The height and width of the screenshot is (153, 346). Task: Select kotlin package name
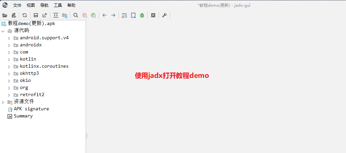pos(28,59)
